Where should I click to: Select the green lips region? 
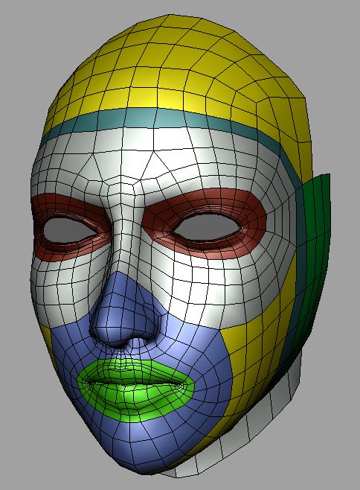[x=136, y=389]
